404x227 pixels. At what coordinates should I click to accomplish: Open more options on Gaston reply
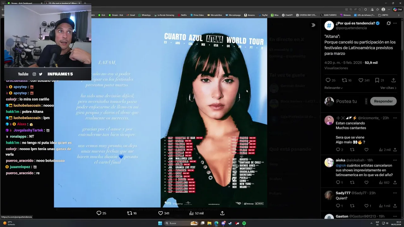(395, 216)
